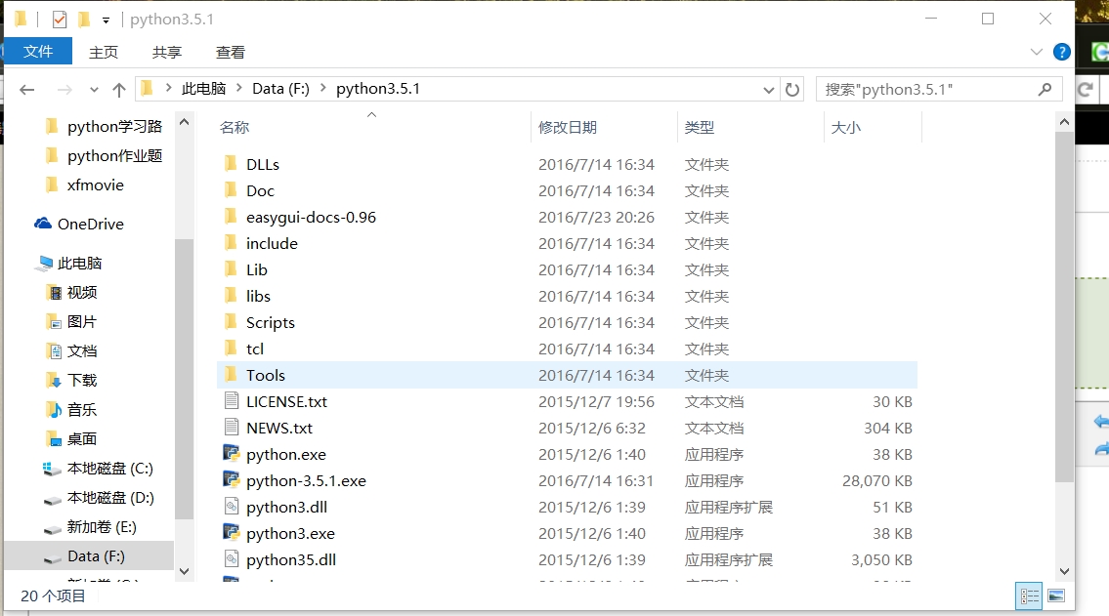Click the help question mark icon

pos(1061,52)
